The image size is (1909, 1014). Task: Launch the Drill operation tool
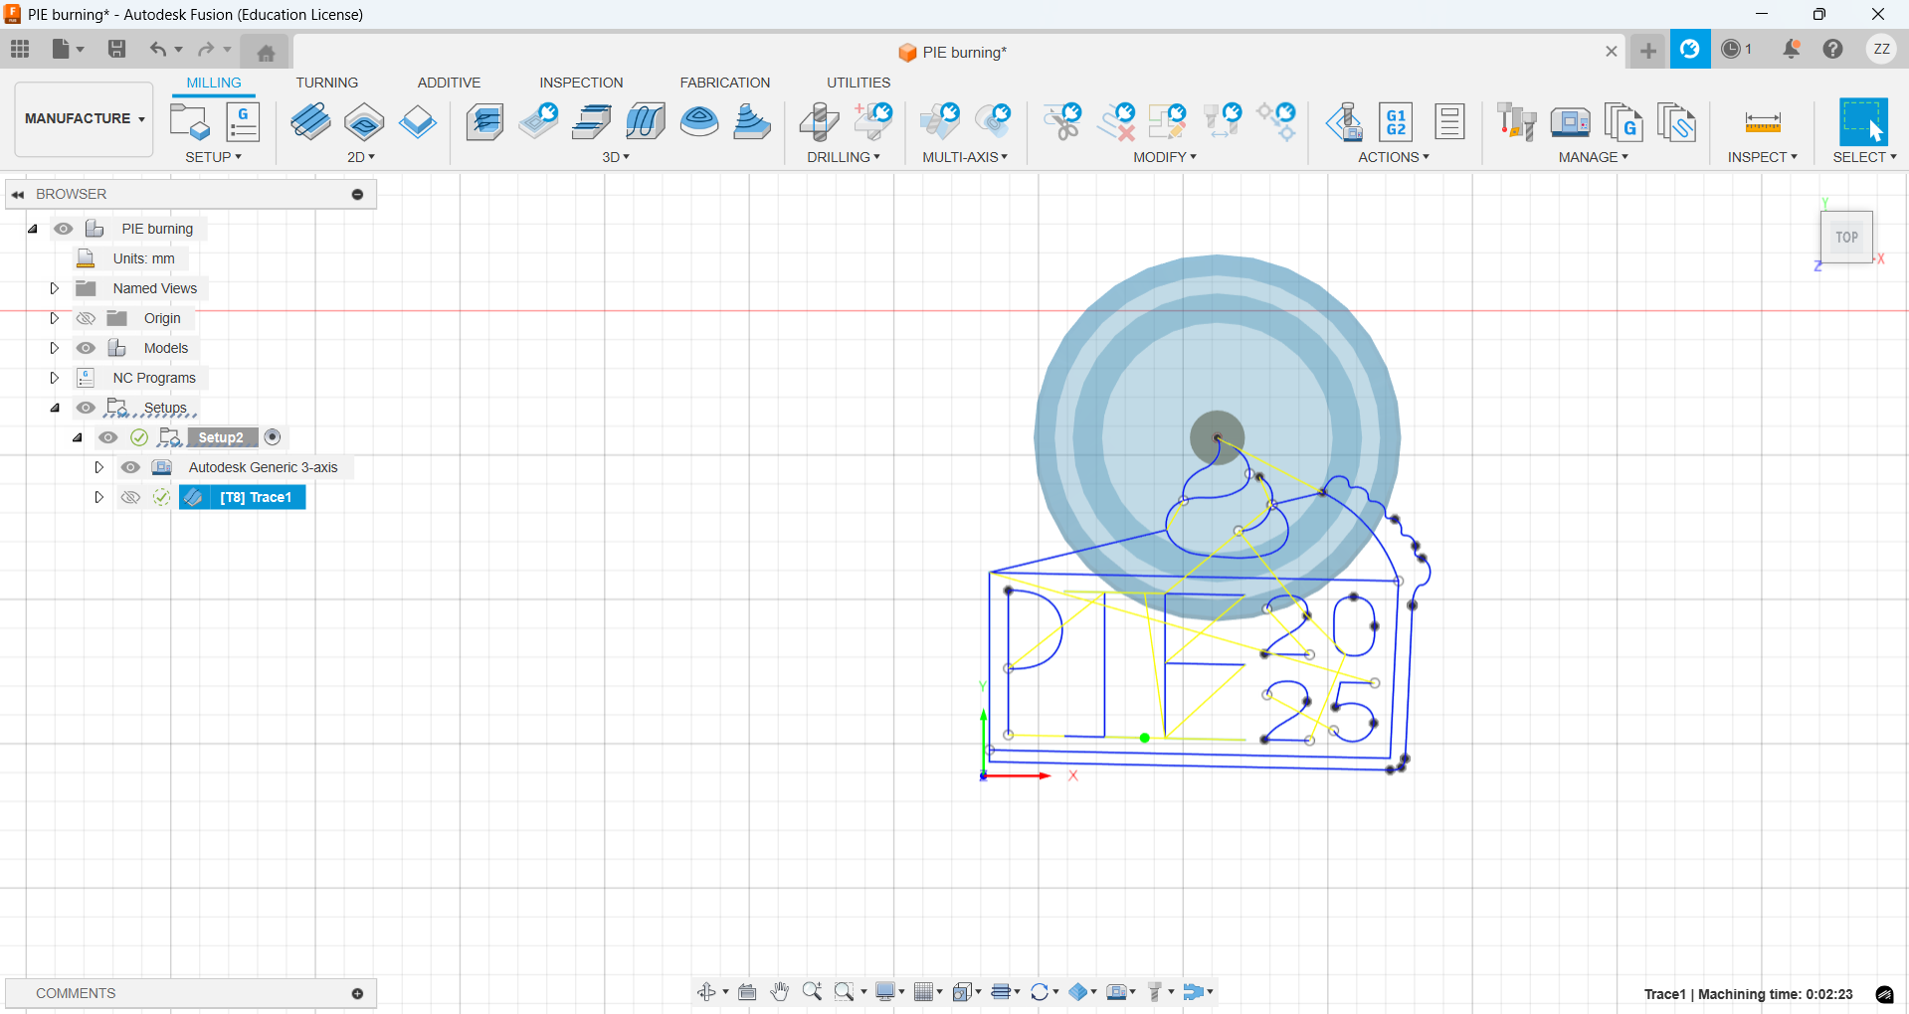coord(819,121)
